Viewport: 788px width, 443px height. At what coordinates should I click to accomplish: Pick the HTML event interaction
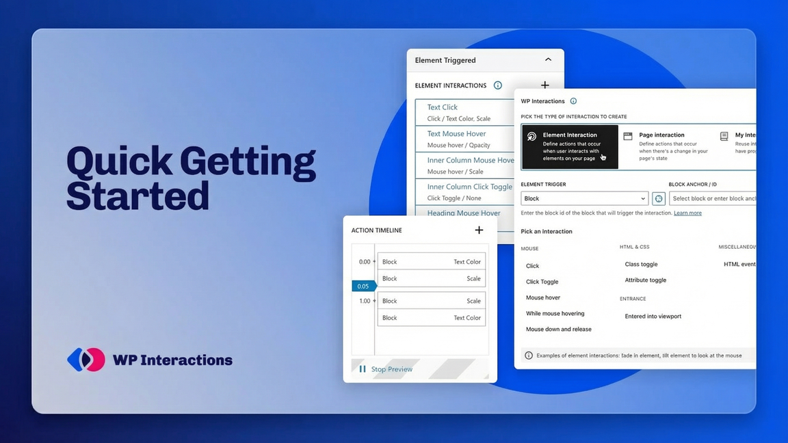[739, 264]
